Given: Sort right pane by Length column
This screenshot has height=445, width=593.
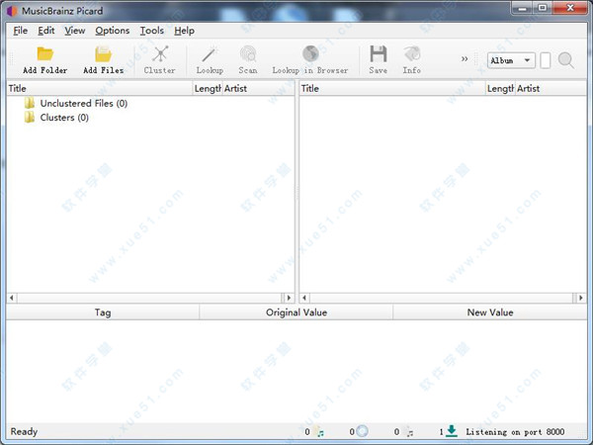Looking at the screenshot, I should point(500,89).
